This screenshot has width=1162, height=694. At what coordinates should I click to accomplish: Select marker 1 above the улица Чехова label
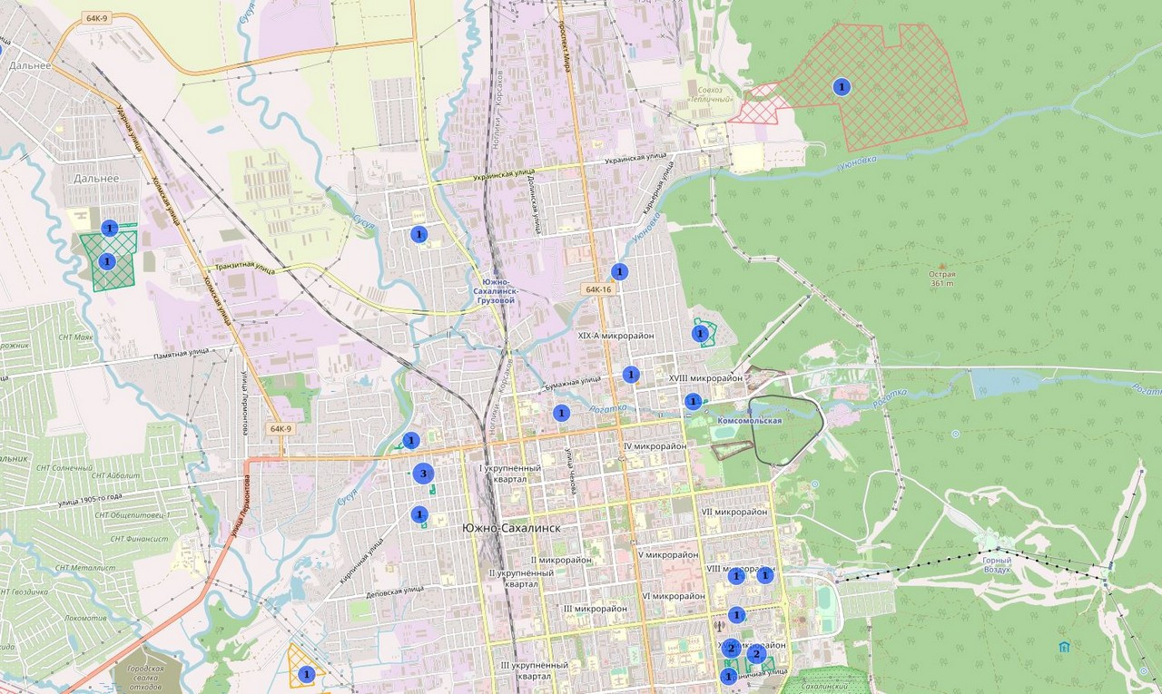pyautogui.click(x=561, y=413)
